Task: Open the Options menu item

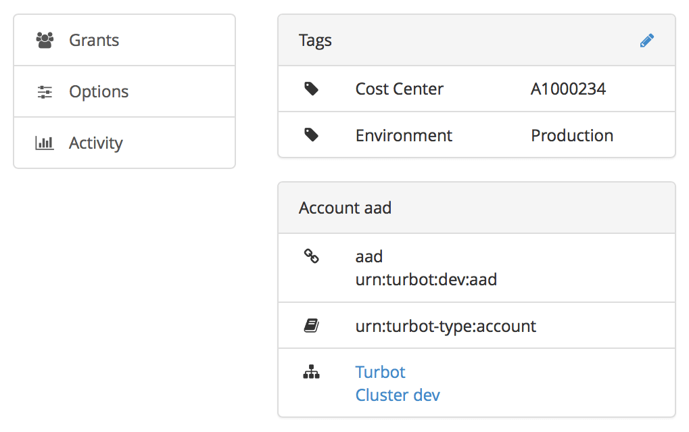Action: point(124,91)
